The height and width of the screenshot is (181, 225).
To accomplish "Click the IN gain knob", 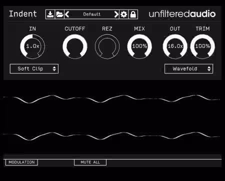I will 32,46.
